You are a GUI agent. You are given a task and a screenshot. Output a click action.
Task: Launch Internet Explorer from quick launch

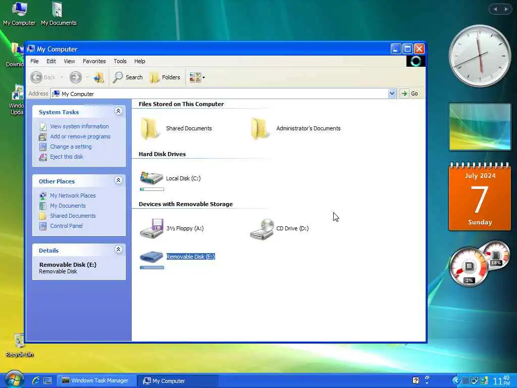pyautogui.click(x=36, y=380)
